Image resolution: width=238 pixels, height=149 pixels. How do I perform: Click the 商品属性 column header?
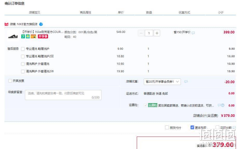[x=86, y=12]
